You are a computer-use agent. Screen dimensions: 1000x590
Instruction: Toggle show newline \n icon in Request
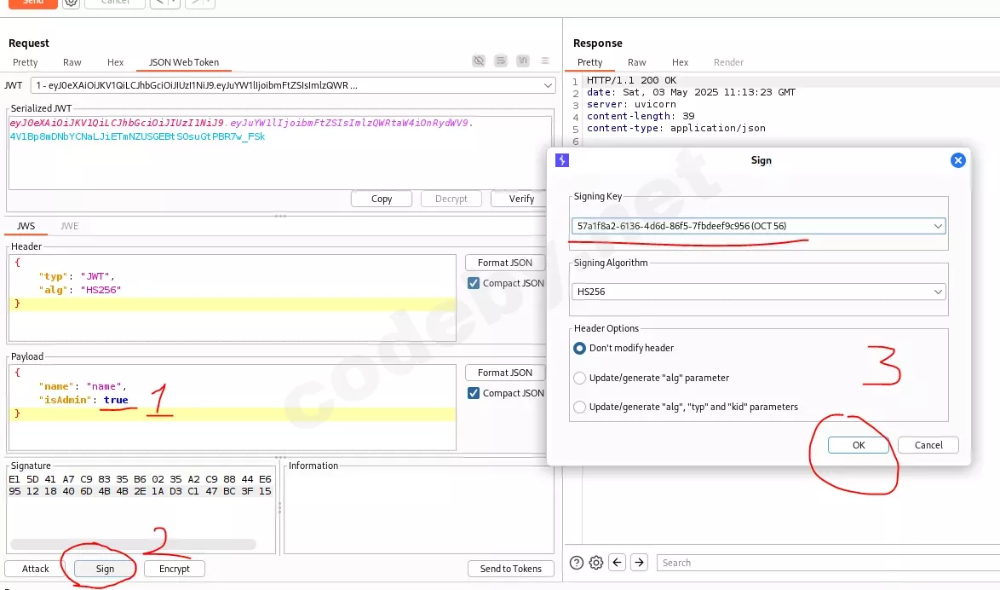tap(523, 61)
